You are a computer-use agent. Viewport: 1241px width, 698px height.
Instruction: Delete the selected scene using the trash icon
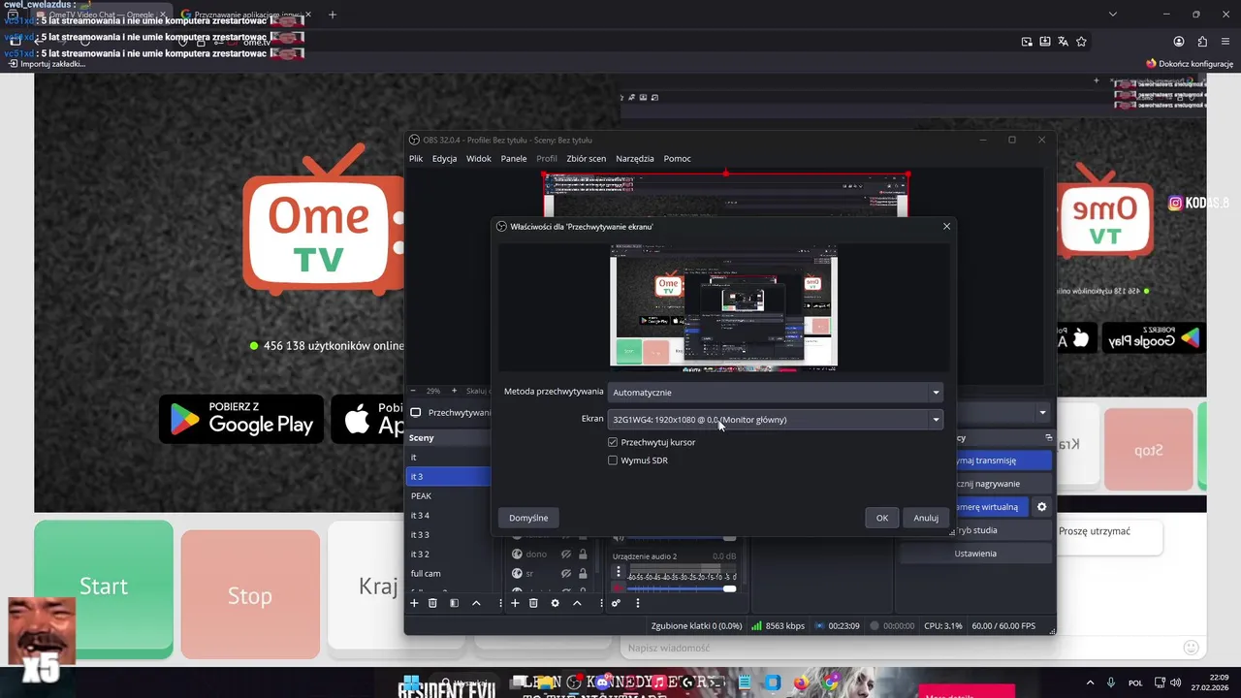coord(432,603)
